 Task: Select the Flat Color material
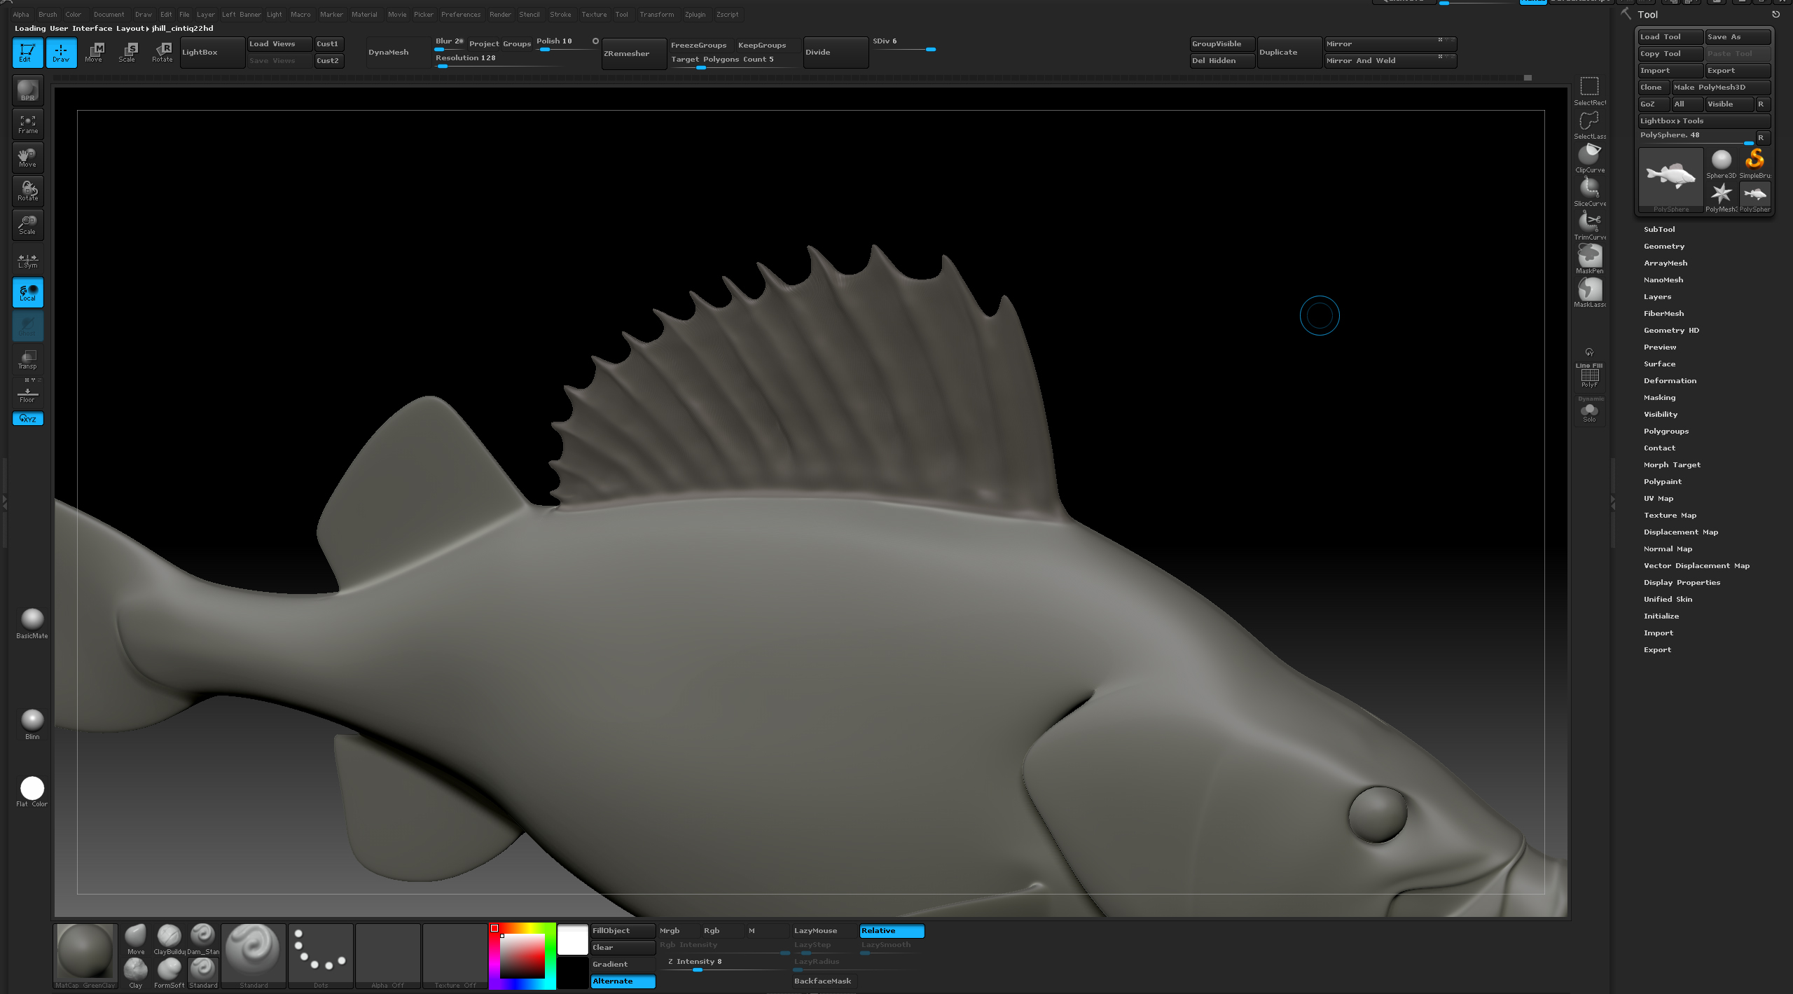32,791
